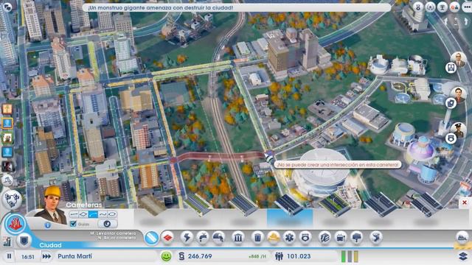
Task: Select the arc road drawing mode
Action: 93,214
